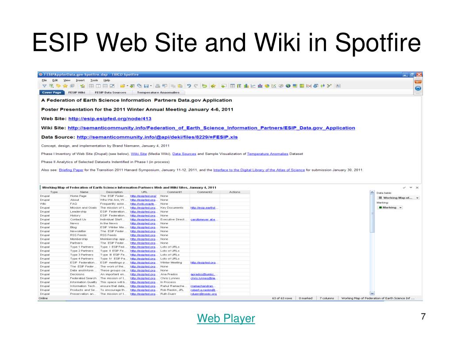The height and width of the screenshot is (339, 453).
Task: Click the Name column header
Action: pos(84,192)
